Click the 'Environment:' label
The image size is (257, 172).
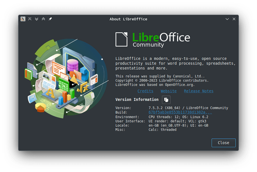pos(127,117)
